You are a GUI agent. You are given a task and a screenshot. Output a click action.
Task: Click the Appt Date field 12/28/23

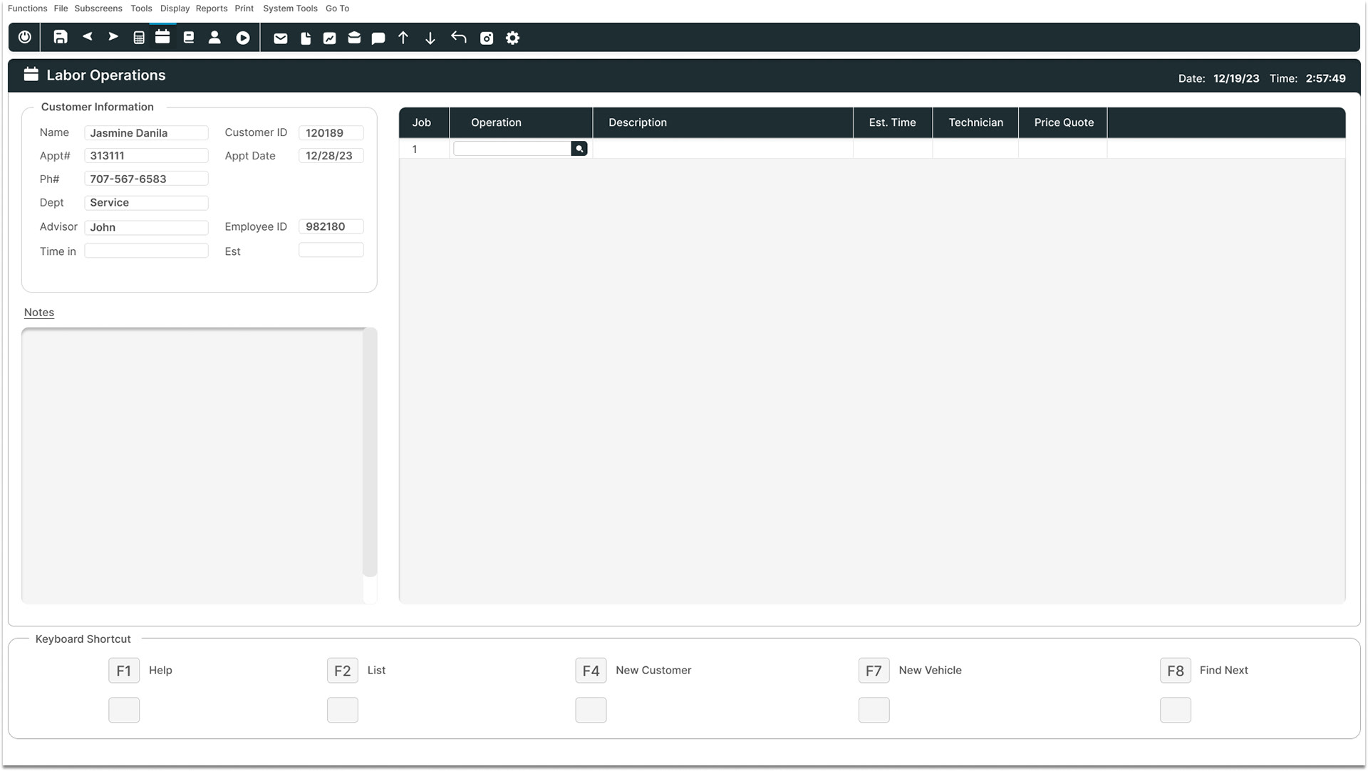point(331,156)
